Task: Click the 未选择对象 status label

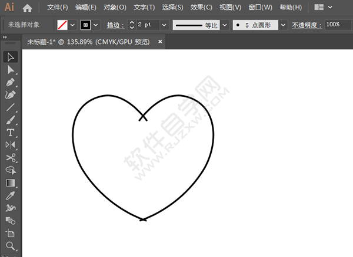Action: pyautogui.click(x=24, y=25)
